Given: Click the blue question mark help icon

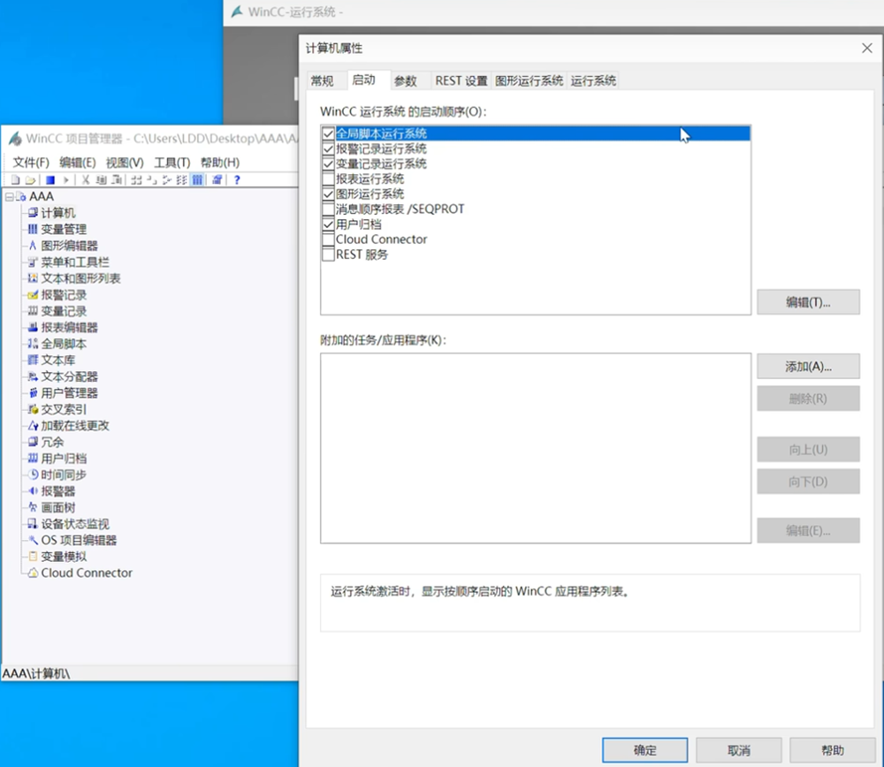Looking at the screenshot, I should tap(237, 179).
